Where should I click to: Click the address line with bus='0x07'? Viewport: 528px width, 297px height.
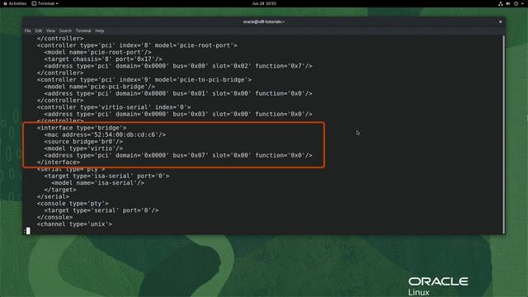[x=178, y=155]
